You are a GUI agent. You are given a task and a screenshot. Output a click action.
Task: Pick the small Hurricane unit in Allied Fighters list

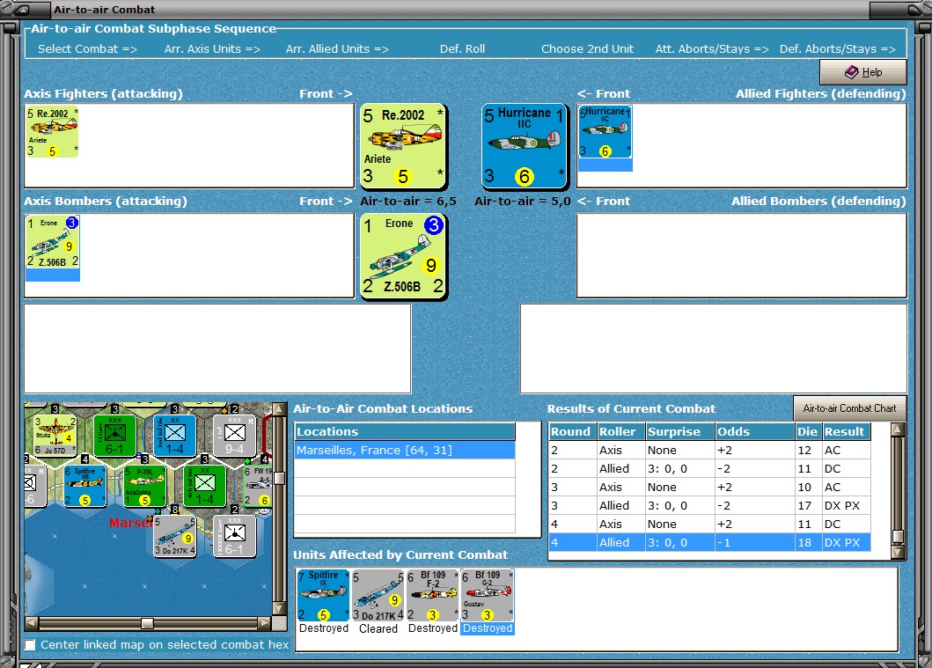point(605,132)
